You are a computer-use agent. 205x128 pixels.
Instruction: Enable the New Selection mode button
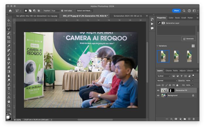(26, 11)
